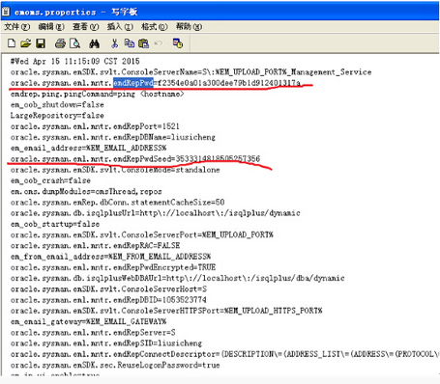This screenshot has height=384, width=440.
Task: Click the New document icon
Action: 12,43
